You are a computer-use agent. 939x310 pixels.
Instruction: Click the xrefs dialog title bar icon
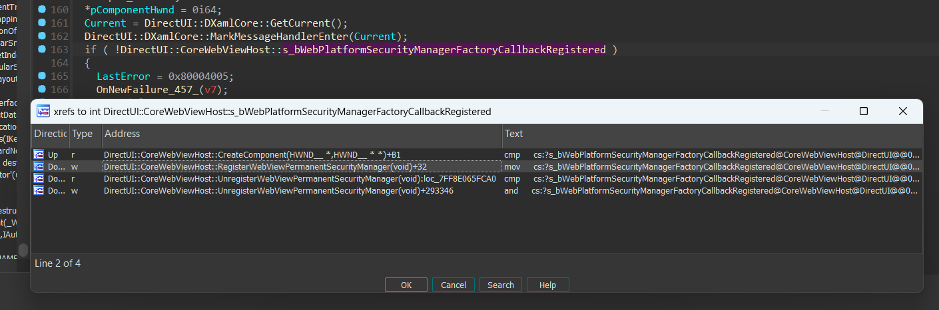[43, 111]
